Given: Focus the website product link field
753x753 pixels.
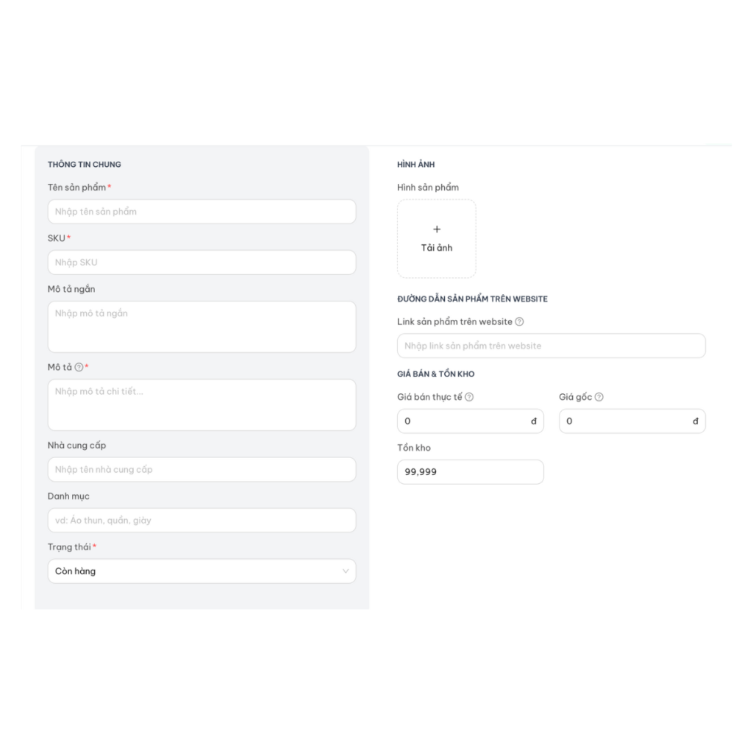Looking at the screenshot, I should (x=551, y=346).
